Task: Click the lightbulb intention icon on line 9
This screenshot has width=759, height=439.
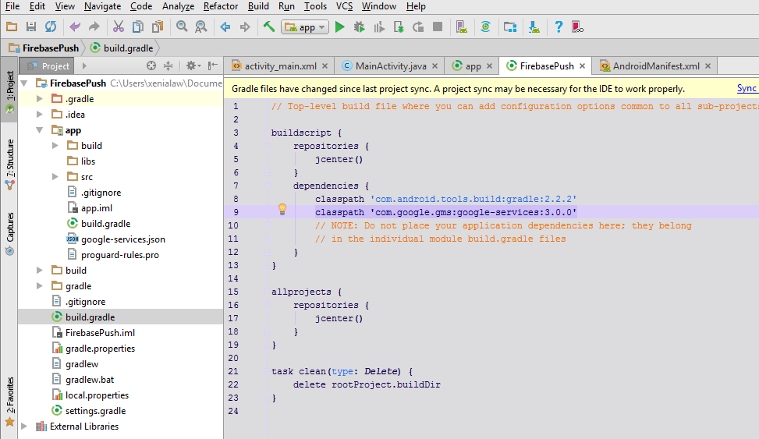Action: click(282, 209)
